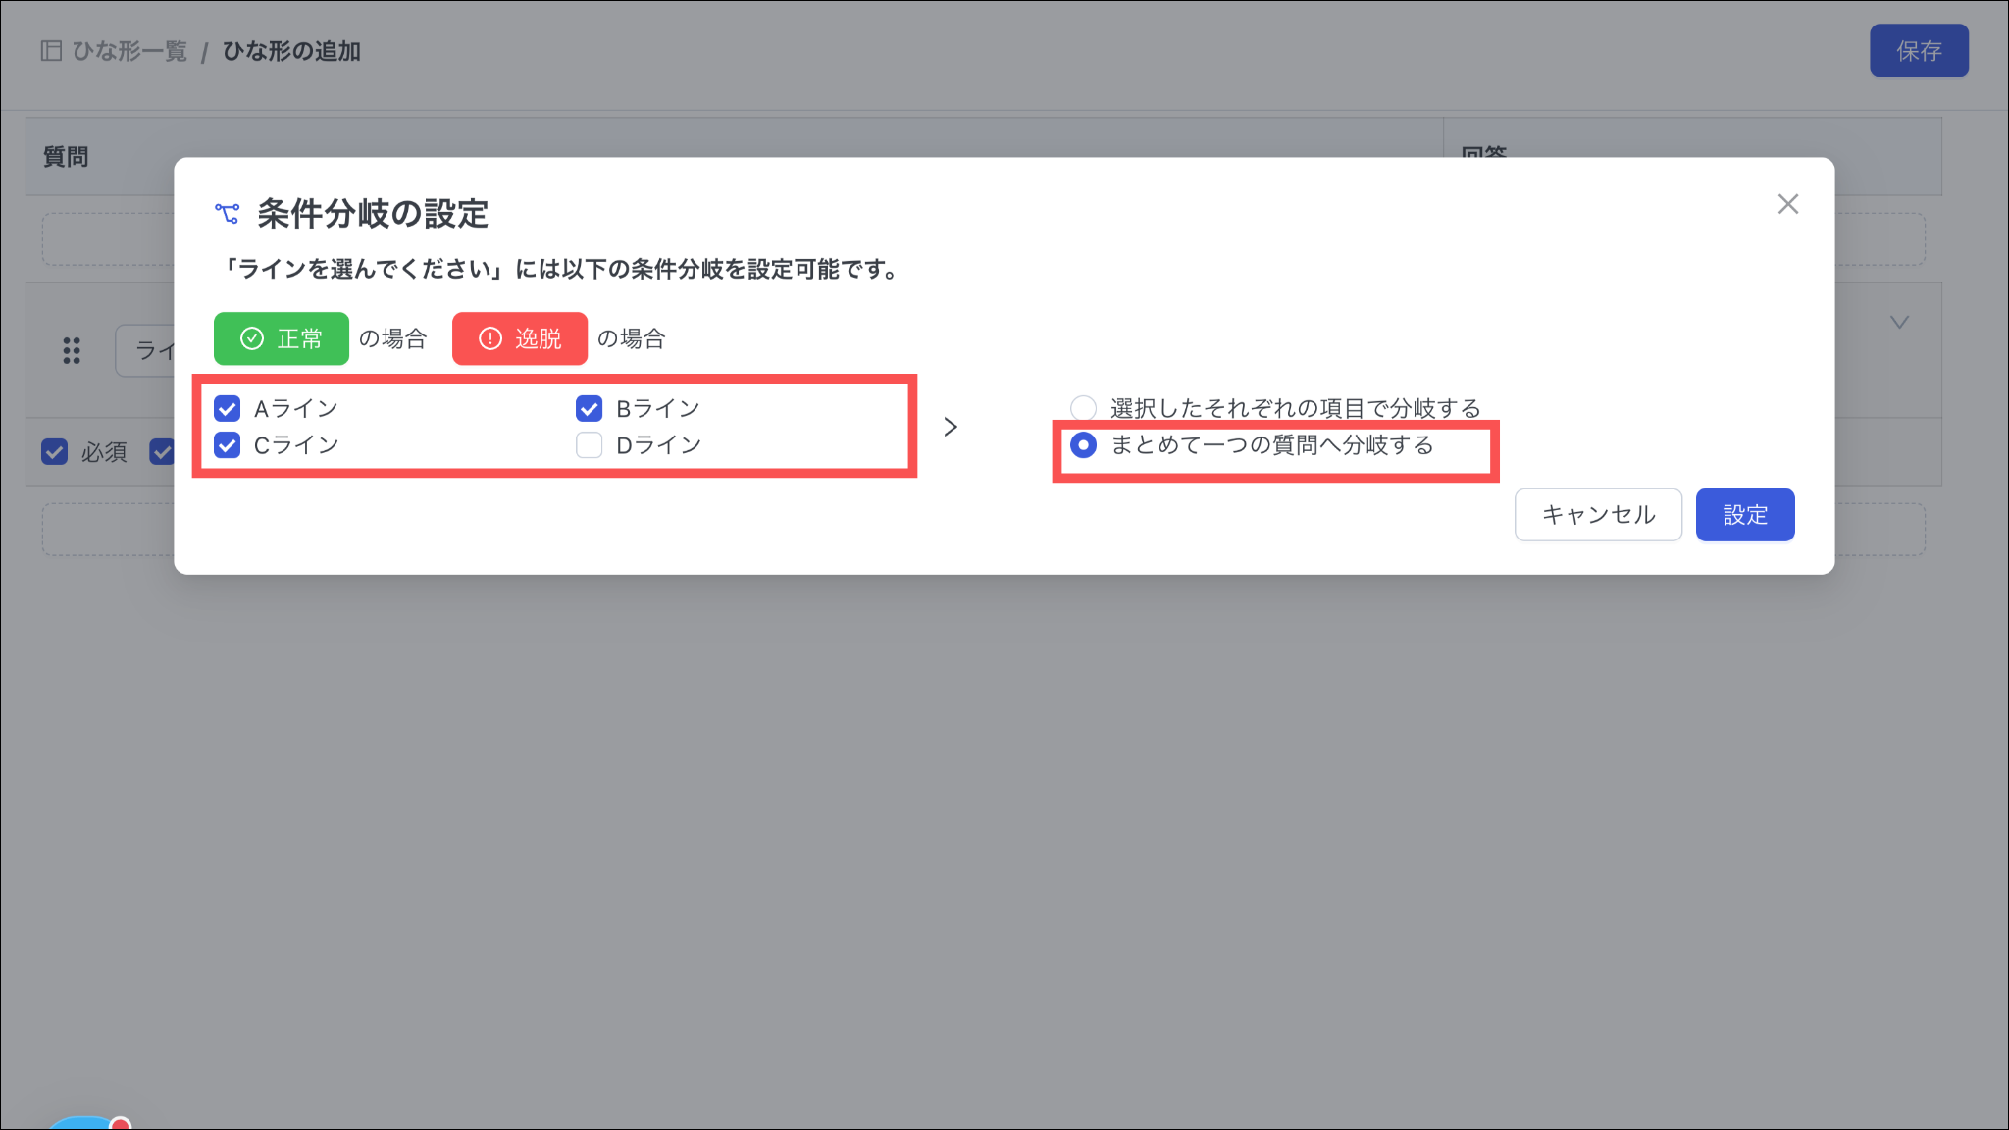This screenshot has height=1130, width=2009.
Task: Close the 条件分岐の設定 dialog with X
Action: (1787, 204)
